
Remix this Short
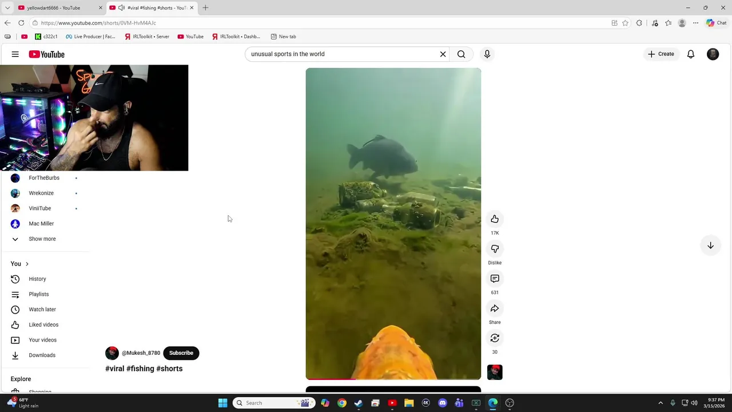tap(495, 338)
